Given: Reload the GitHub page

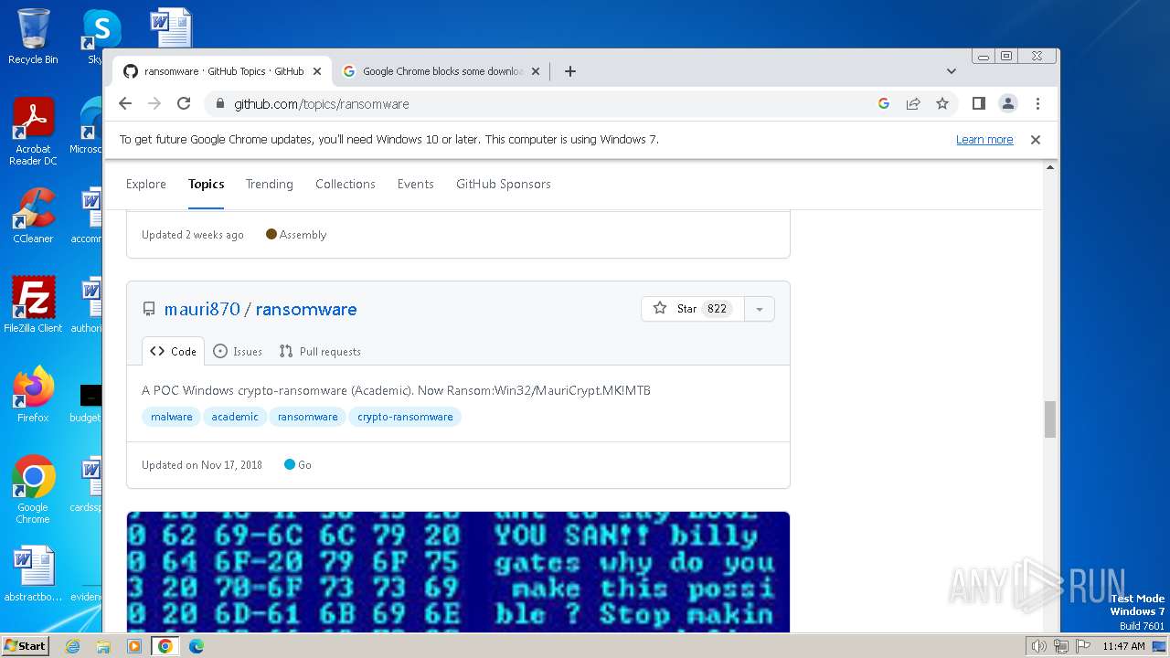Looking at the screenshot, I should (x=184, y=103).
